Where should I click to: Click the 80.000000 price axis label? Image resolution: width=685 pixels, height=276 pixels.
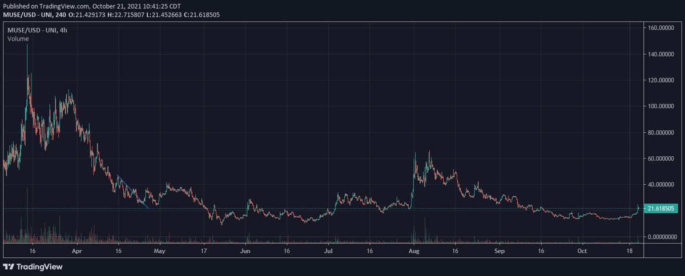click(662, 132)
